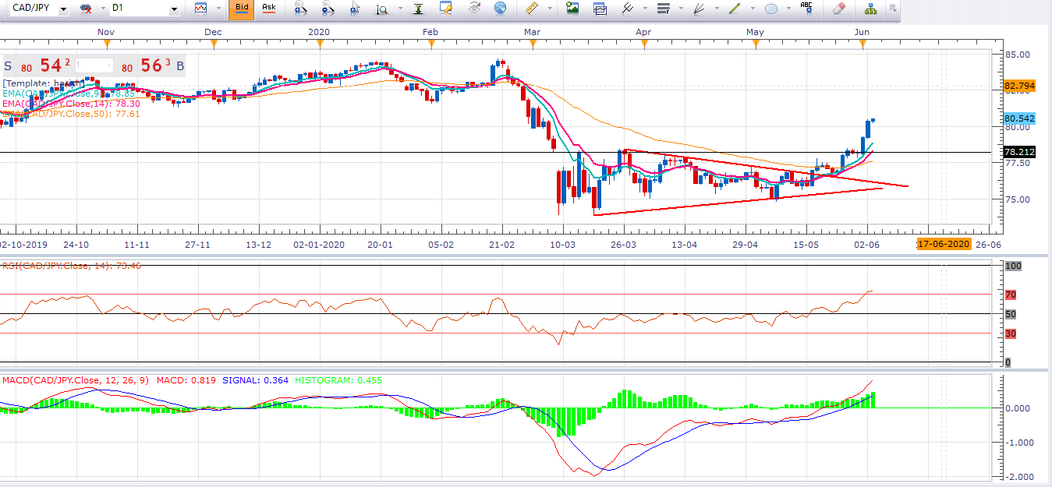
Task: Open the toolbar overflow options menu
Action: (893, 9)
